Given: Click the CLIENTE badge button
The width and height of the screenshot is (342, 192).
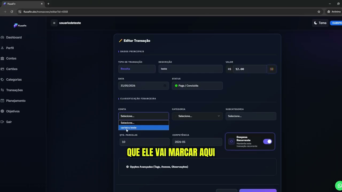Looking at the screenshot, I should [x=336, y=23].
